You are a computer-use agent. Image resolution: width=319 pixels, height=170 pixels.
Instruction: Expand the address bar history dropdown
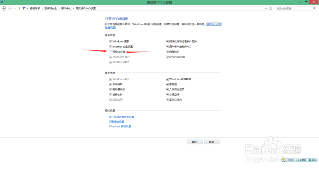[266, 9]
